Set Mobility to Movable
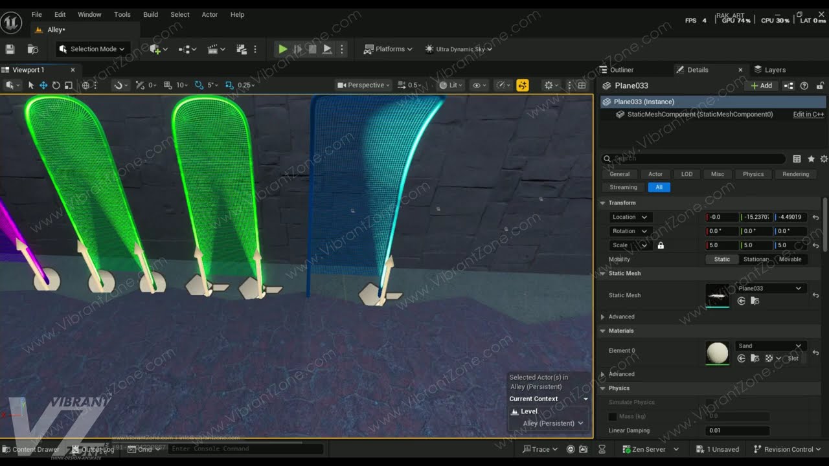829x466 pixels. coord(790,259)
